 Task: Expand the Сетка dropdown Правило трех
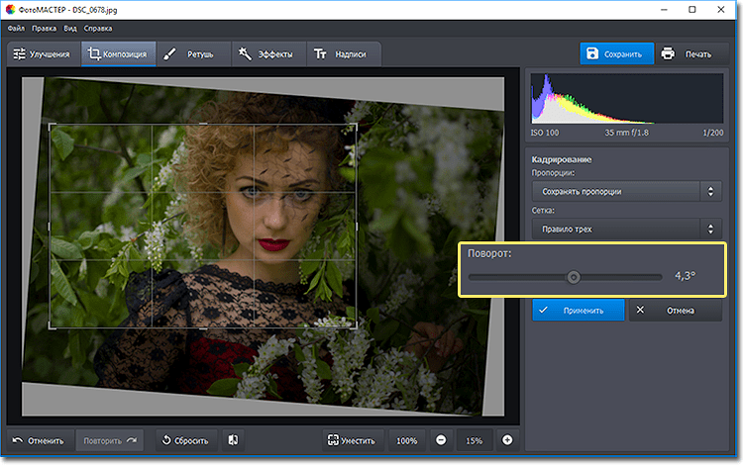[625, 230]
